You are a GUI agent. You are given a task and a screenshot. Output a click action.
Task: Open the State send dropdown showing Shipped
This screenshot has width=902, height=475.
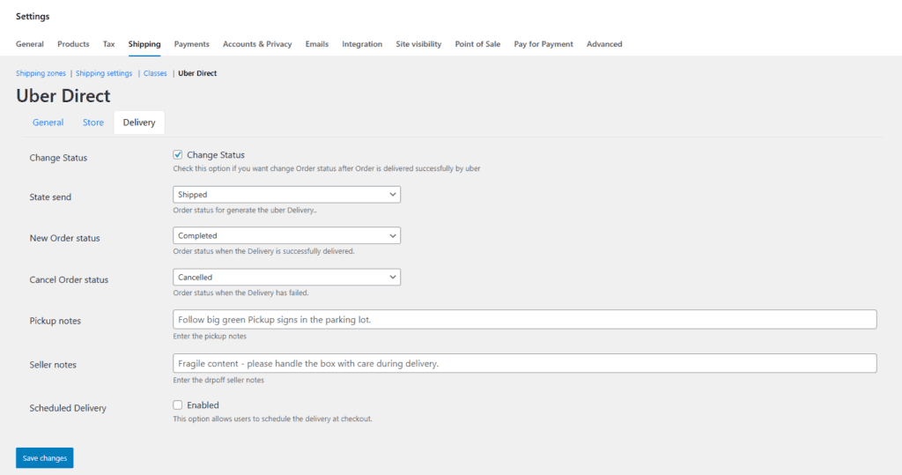pyautogui.click(x=286, y=195)
